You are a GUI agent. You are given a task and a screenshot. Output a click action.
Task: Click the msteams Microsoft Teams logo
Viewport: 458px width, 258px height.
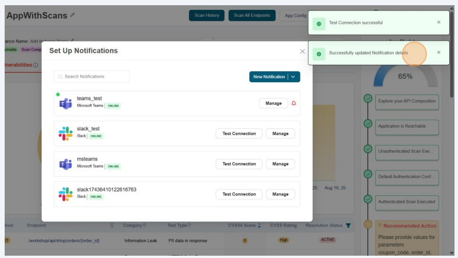[x=66, y=164]
